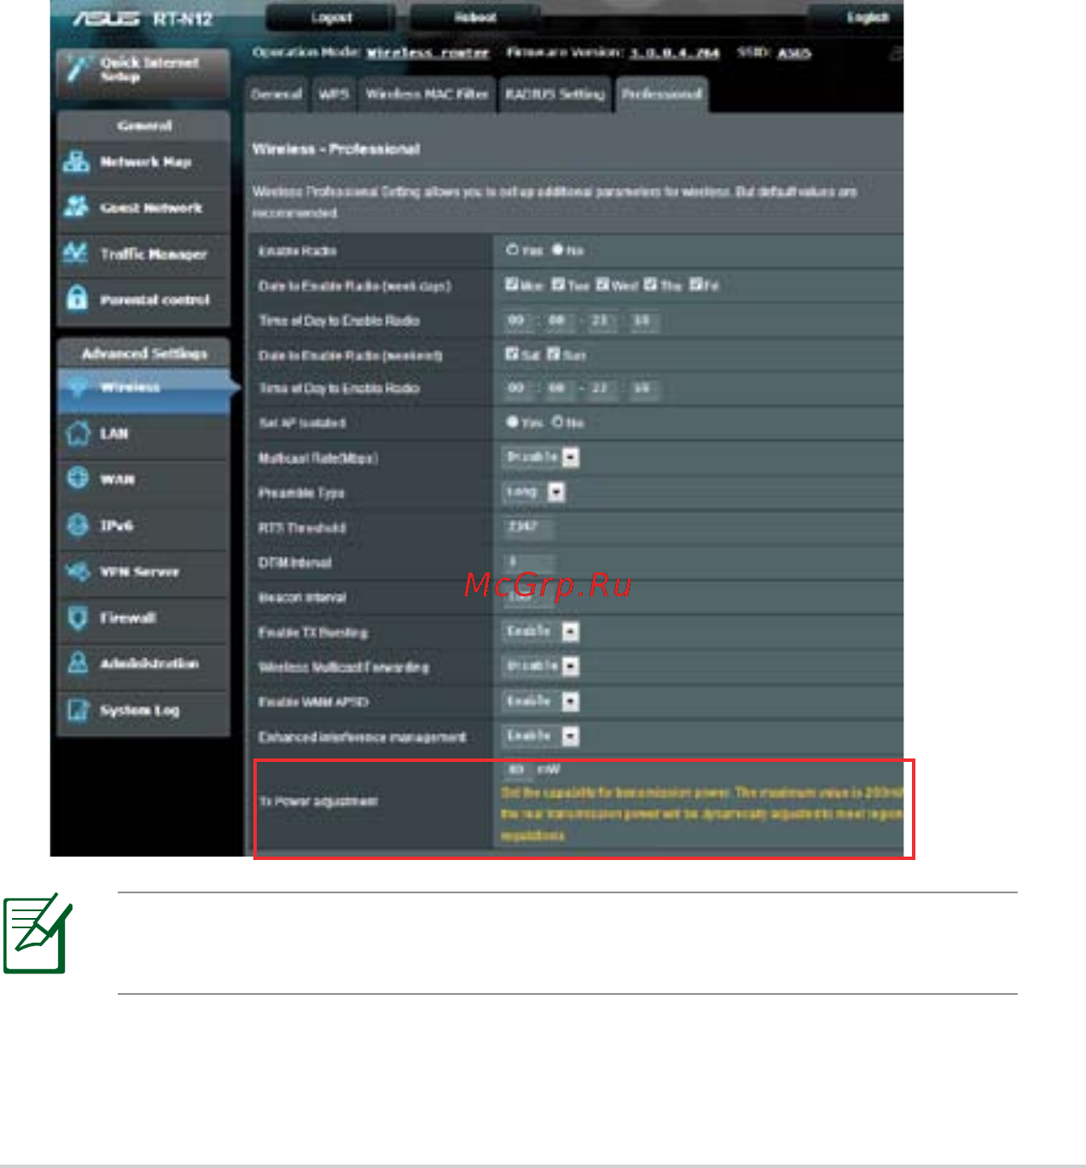This screenshot has width=1086, height=1168.
Task: Click the Parental control padlock icon
Action: click(77, 298)
